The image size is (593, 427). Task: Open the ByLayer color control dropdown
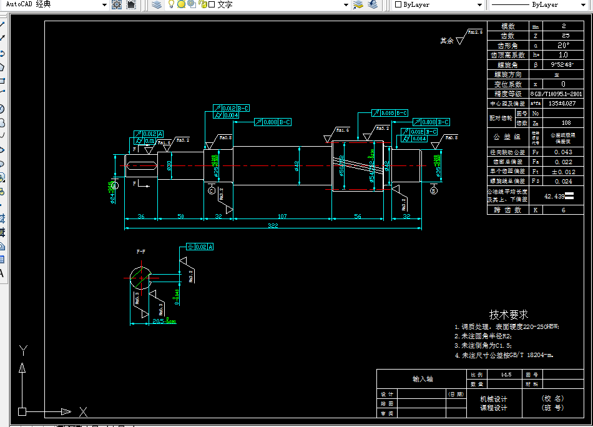[479, 5]
